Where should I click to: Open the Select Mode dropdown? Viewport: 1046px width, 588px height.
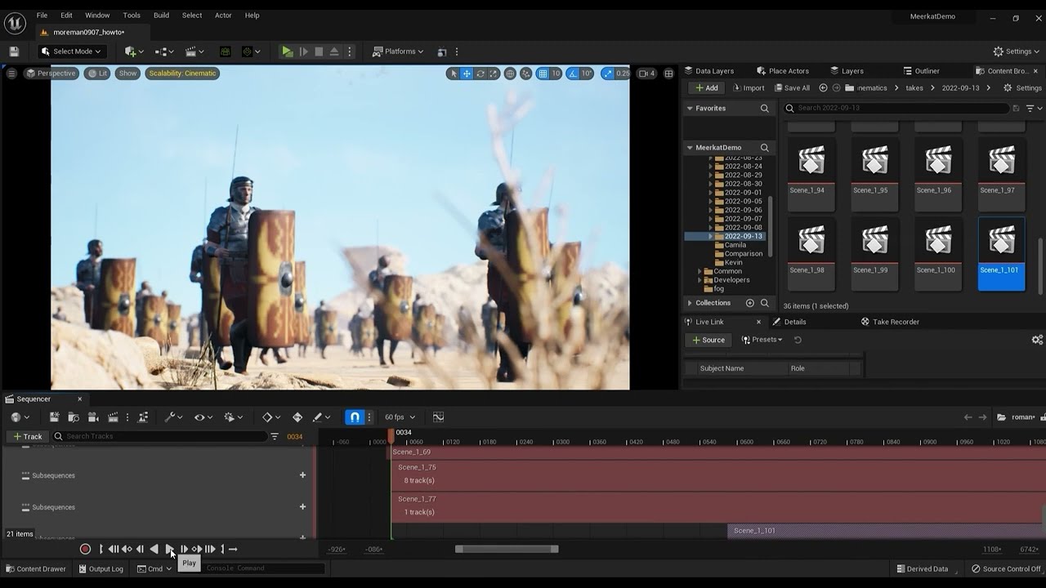[71, 51]
